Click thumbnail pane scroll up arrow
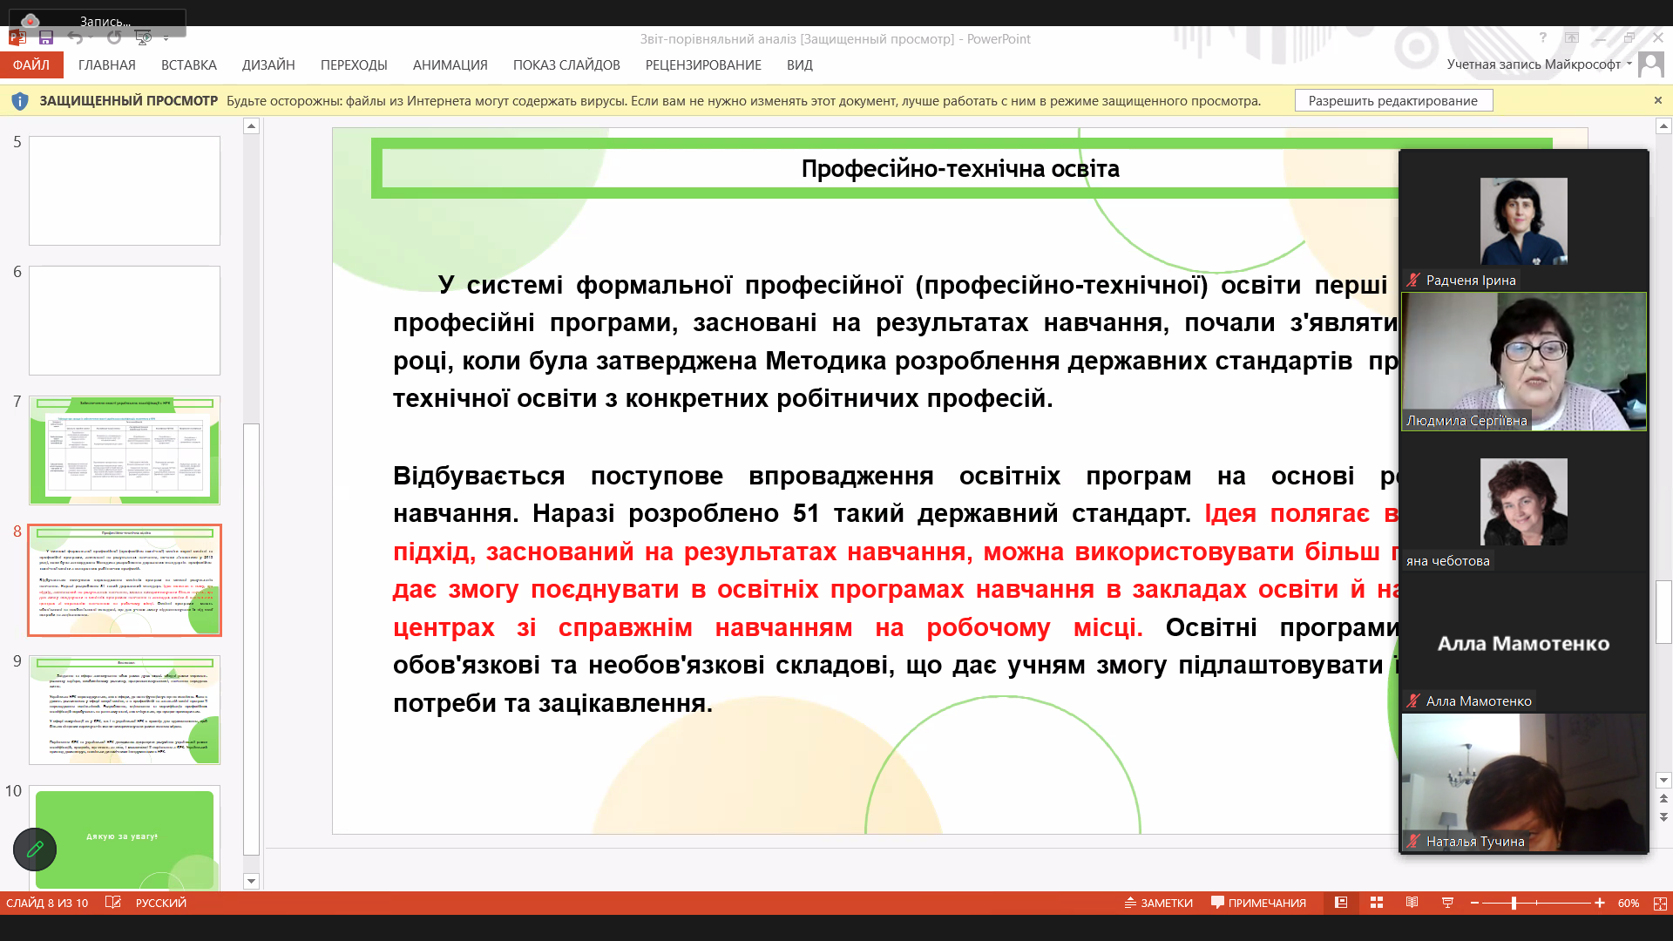The height and width of the screenshot is (941, 1673). (251, 126)
